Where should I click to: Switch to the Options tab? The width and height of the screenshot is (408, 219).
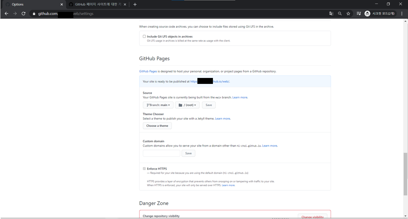click(x=33, y=4)
